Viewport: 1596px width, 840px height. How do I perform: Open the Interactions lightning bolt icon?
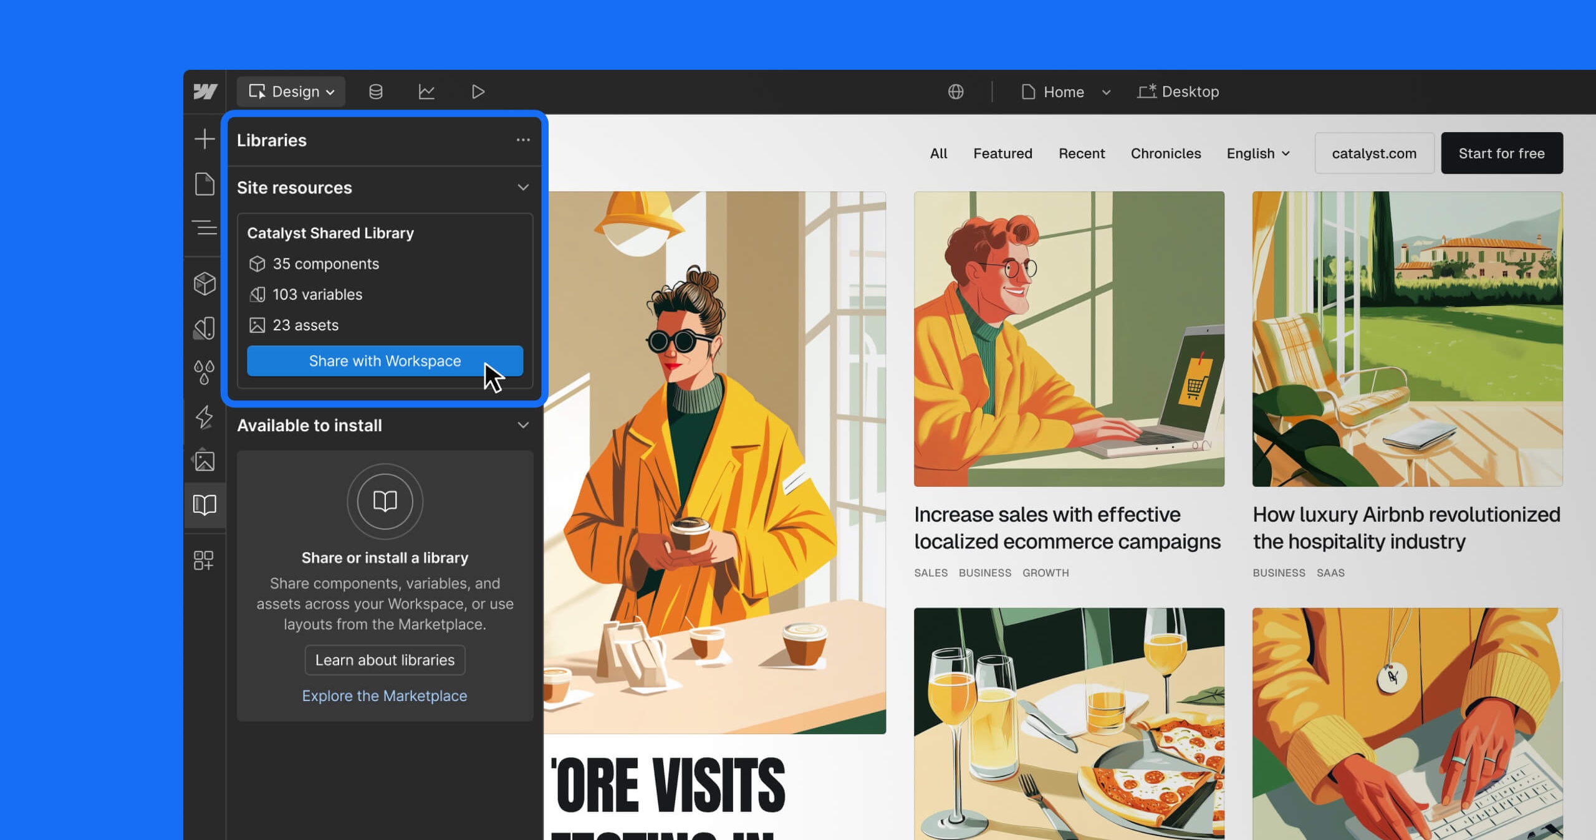204,417
